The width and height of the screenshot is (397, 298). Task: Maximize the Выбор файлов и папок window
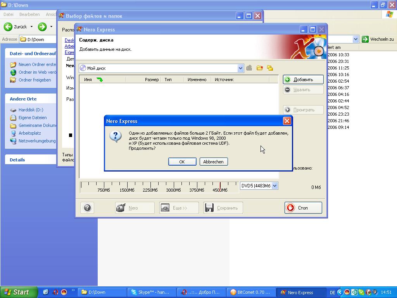pos(249,16)
